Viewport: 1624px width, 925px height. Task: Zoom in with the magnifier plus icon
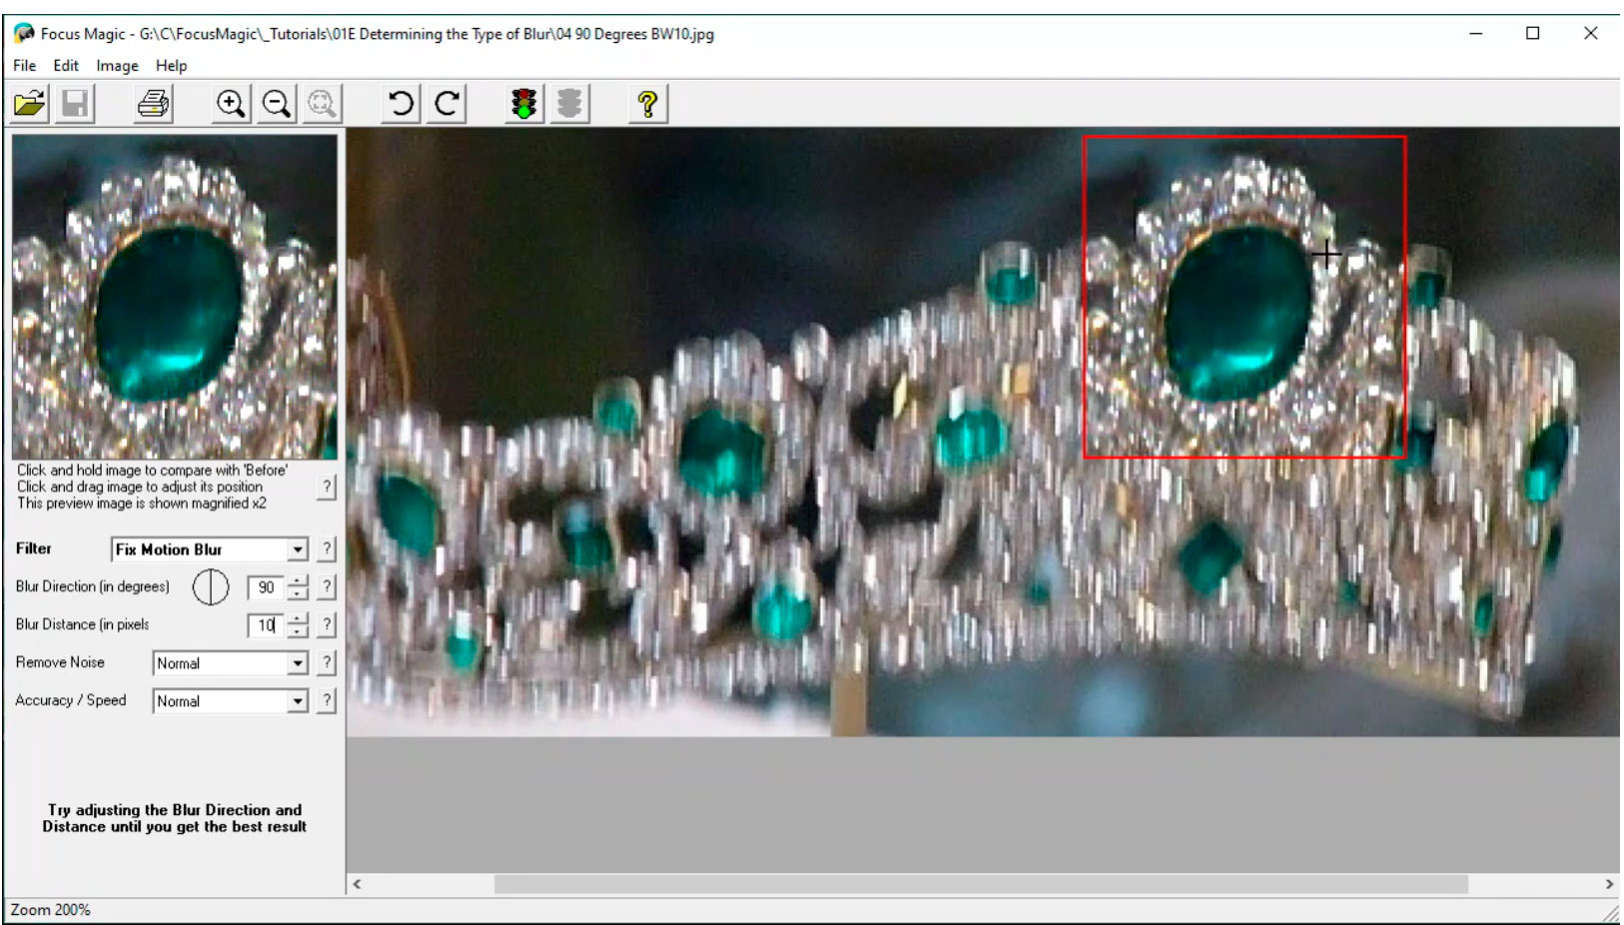(231, 104)
